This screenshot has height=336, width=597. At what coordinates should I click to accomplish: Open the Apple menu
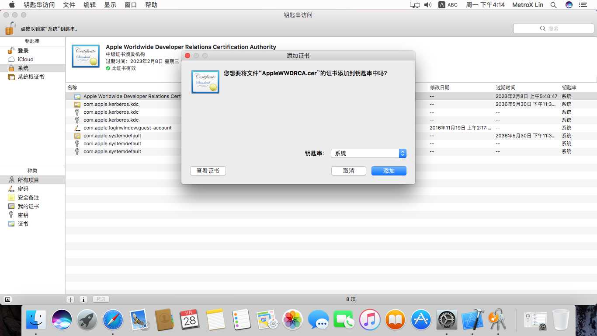click(12, 5)
